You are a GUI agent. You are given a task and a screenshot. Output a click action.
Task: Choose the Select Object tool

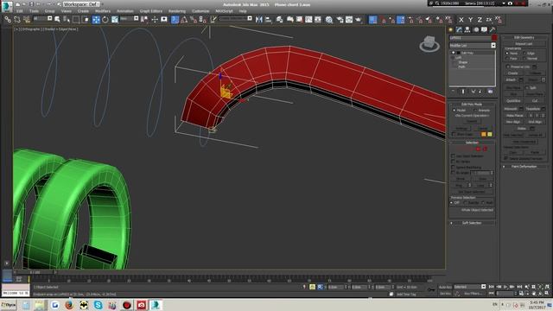(57, 20)
